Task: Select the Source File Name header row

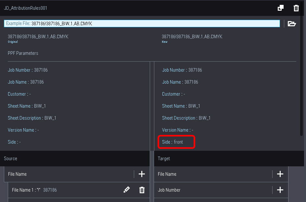Action: [x=77, y=174]
